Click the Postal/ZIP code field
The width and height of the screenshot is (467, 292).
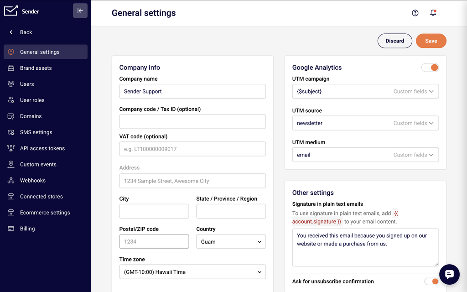154,242
